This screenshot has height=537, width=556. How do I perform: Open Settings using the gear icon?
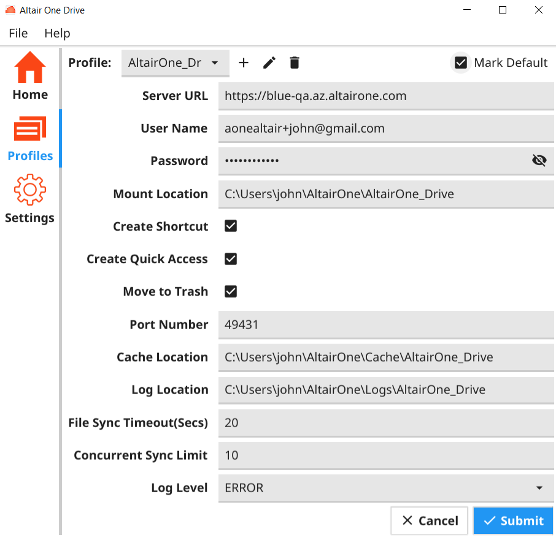30,190
